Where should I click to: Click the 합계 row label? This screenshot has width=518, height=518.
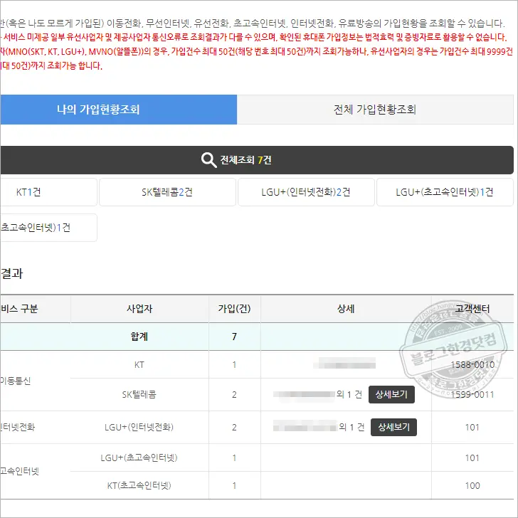point(139,337)
